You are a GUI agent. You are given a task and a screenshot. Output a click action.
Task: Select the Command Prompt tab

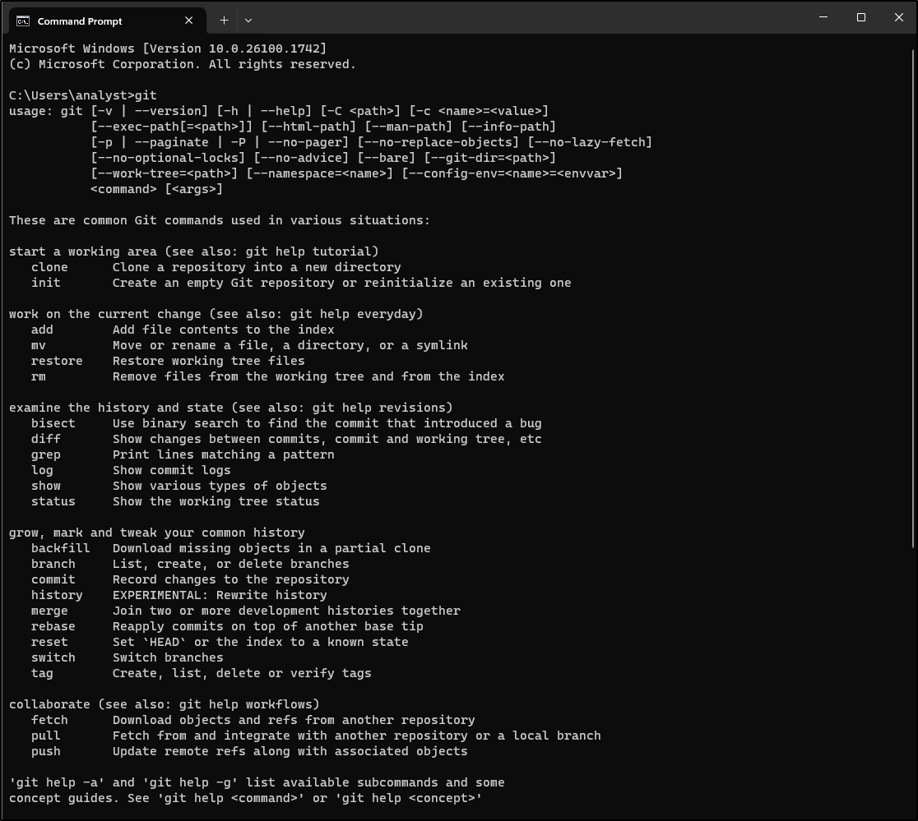point(107,21)
